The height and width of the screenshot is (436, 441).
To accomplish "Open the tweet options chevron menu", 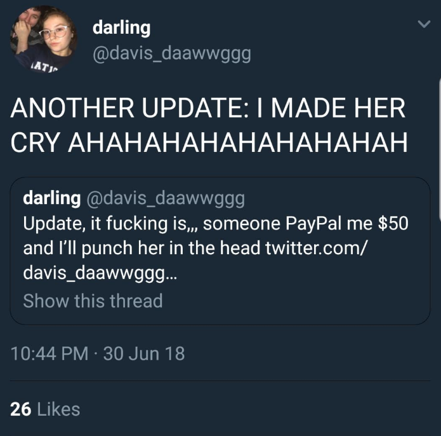I will point(424,24).
